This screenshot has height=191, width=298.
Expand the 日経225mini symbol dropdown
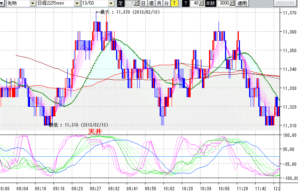tap(77, 3)
